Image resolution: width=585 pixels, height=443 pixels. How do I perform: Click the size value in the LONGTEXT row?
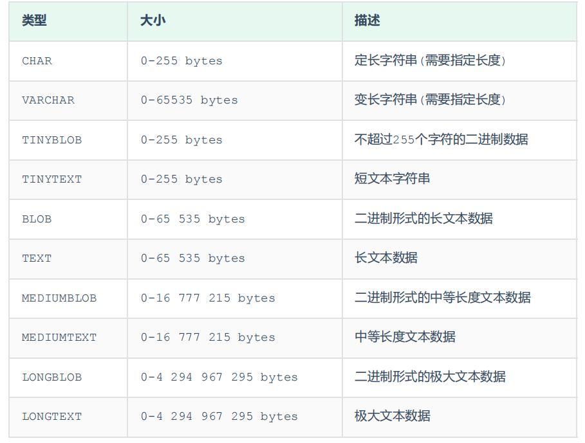[219, 417]
